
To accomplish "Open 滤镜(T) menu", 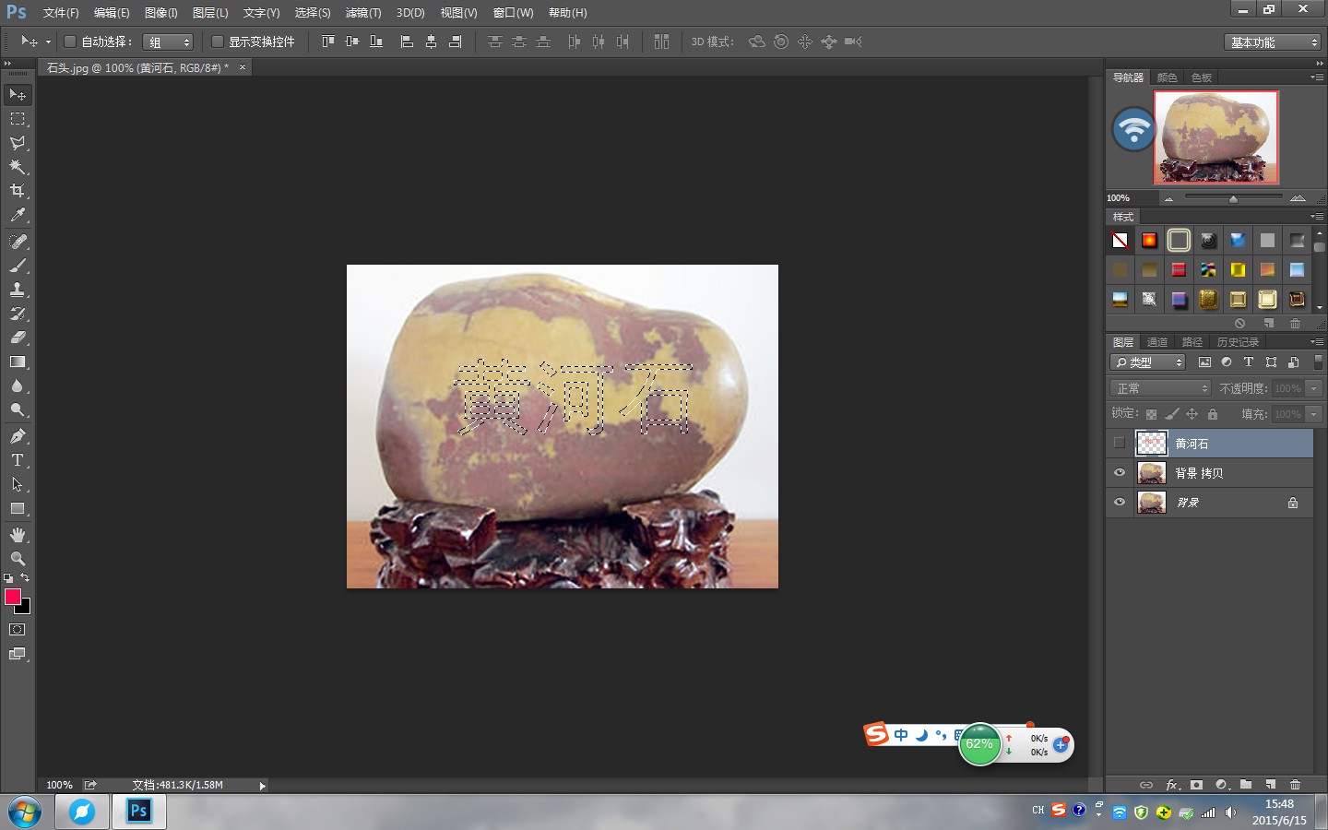I will pos(363,13).
